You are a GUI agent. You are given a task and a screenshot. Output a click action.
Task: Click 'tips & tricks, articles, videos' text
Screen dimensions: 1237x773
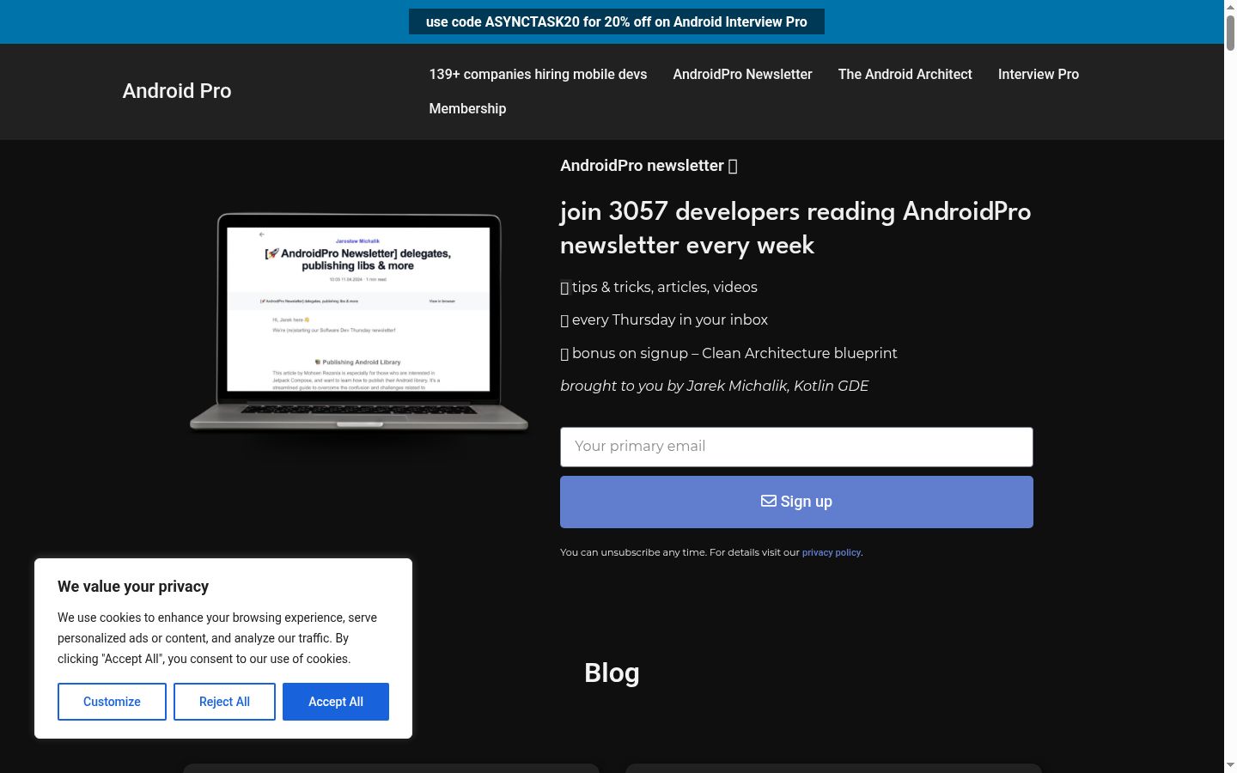tap(665, 287)
